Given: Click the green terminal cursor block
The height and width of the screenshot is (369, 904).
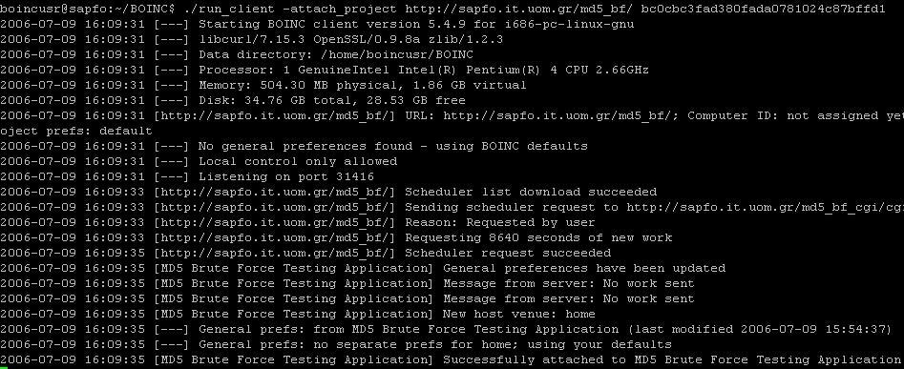Looking at the screenshot, I should (4, 367).
